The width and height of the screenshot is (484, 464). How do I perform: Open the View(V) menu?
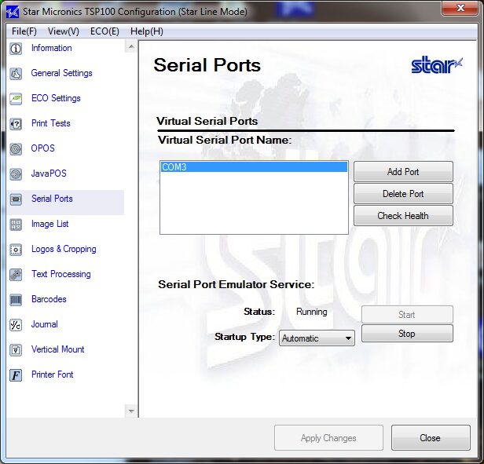pyautogui.click(x=64, y=31)
